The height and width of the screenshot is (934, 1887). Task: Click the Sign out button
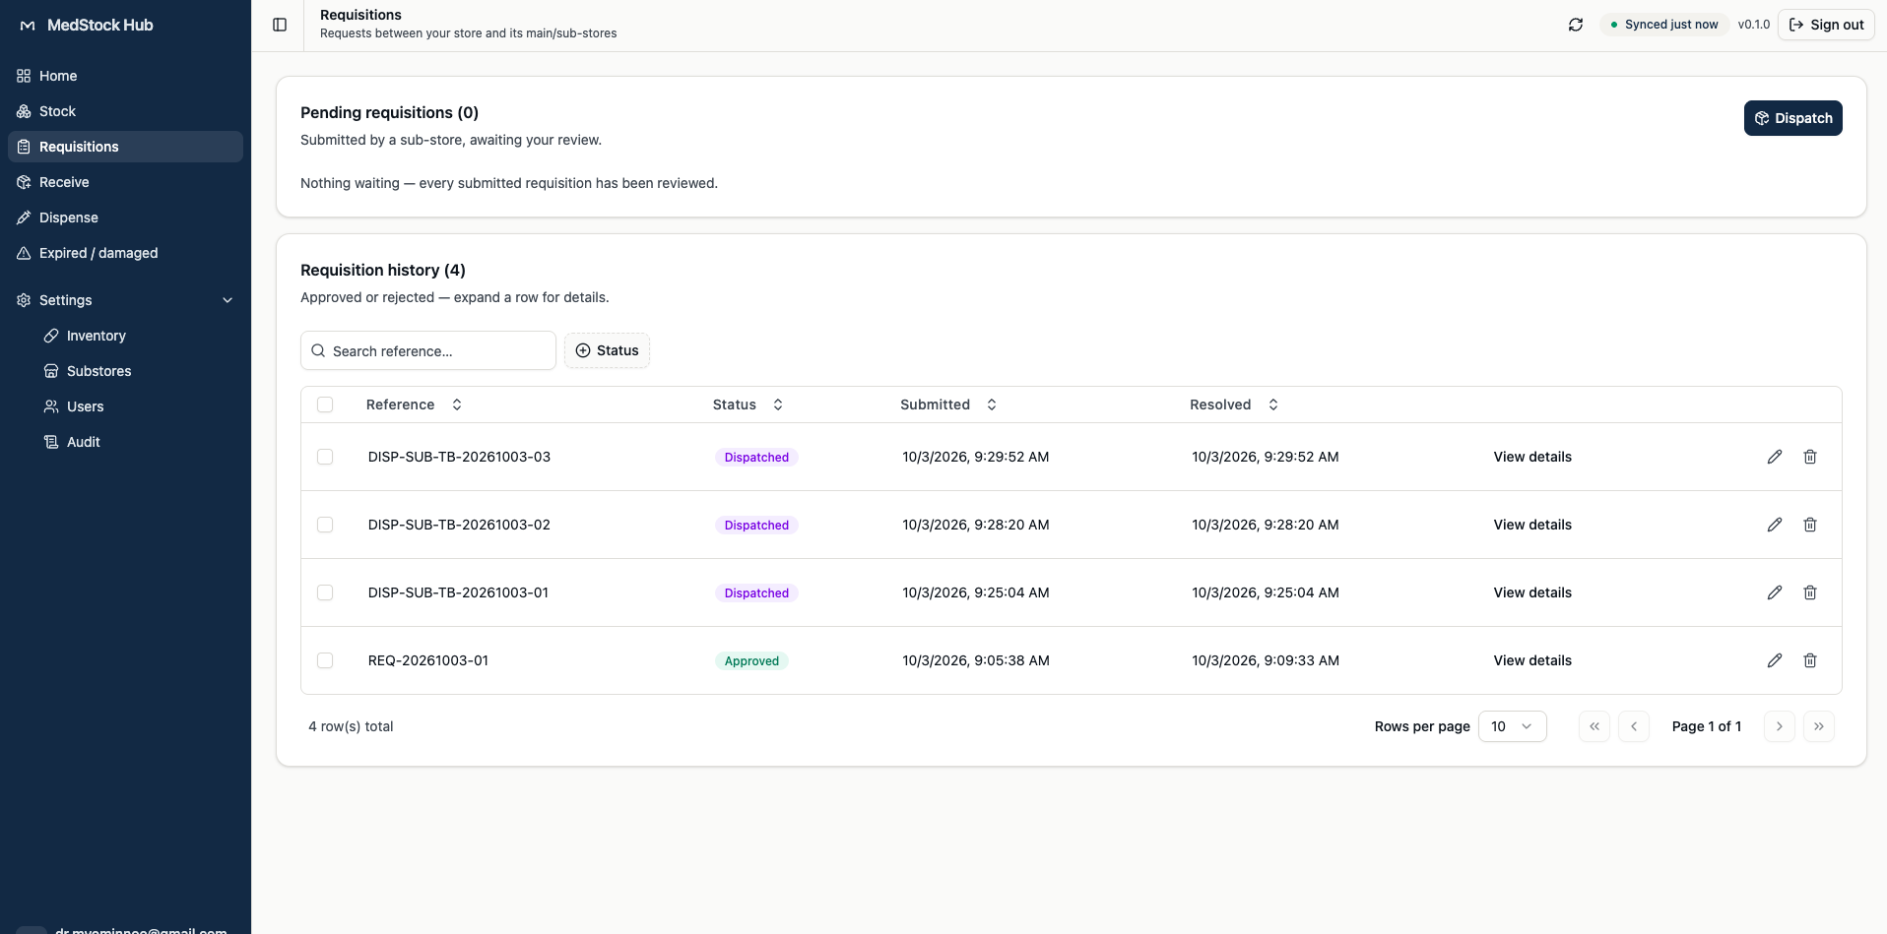click(x=1826, y=25)
